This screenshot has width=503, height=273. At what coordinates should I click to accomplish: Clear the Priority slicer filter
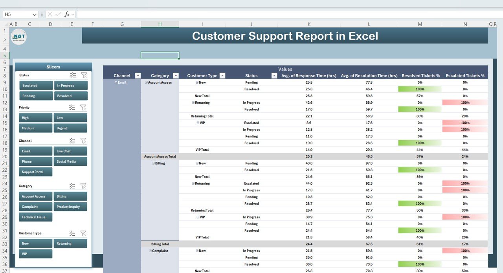click(84, 107)
